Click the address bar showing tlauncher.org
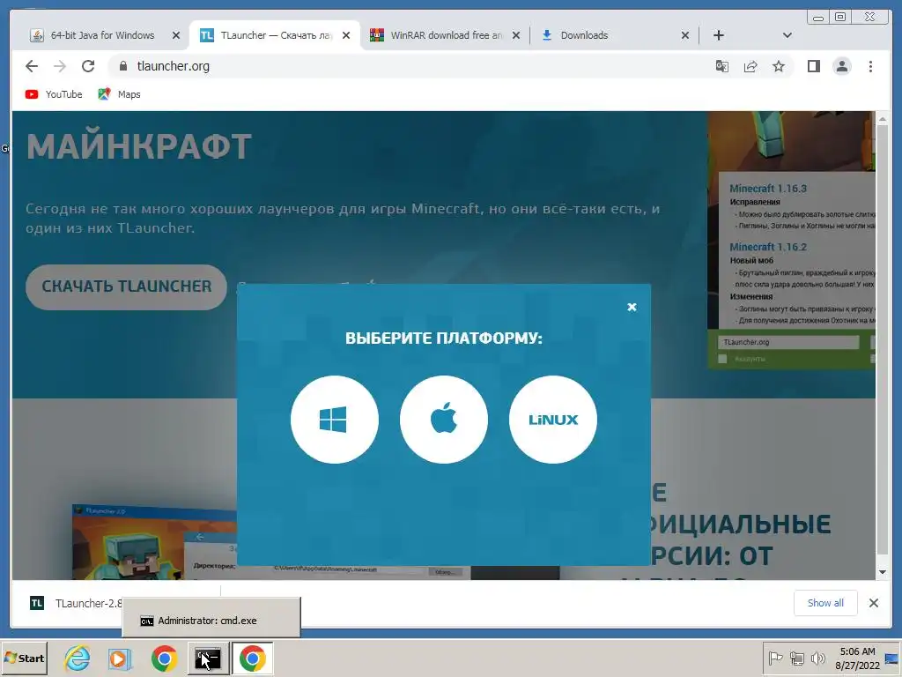 [x=409, y=66]
